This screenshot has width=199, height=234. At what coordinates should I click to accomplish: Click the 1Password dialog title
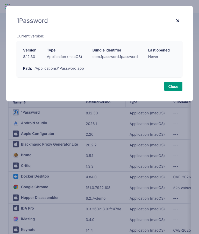32,21
